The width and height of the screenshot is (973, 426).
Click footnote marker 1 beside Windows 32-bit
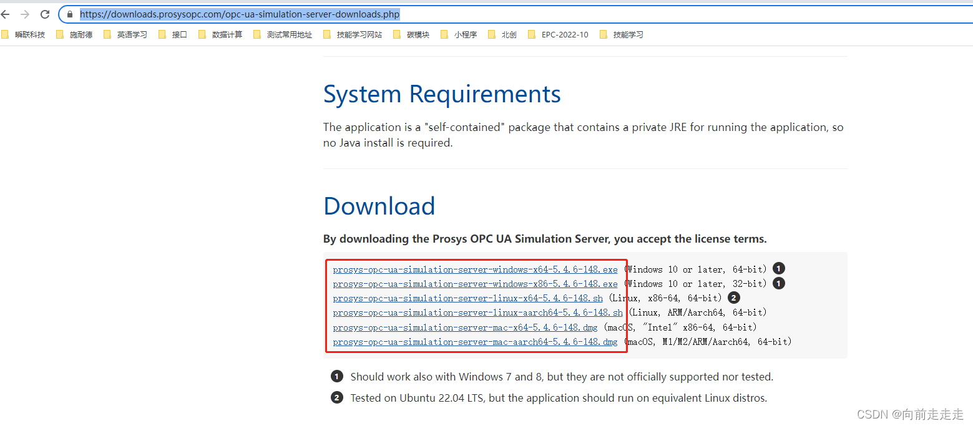778,283
